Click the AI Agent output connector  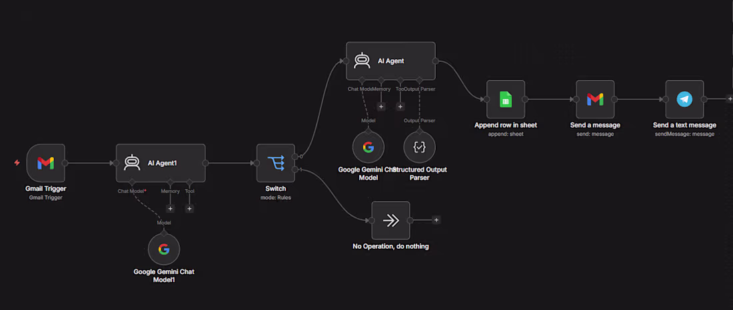(435, 61)
